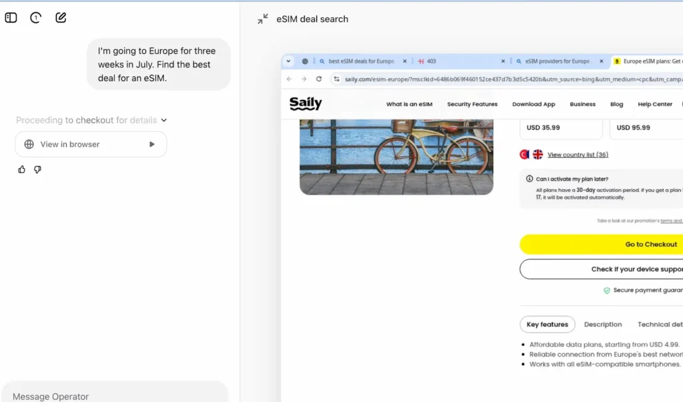The image size is (683, 402).
Task: Click the Saily logo
Action: coord(305,103)
